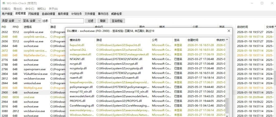Select the policymanager.dll module row
Image resolution: width=276 pixels, height=117 pixels.
click(147, 87)
